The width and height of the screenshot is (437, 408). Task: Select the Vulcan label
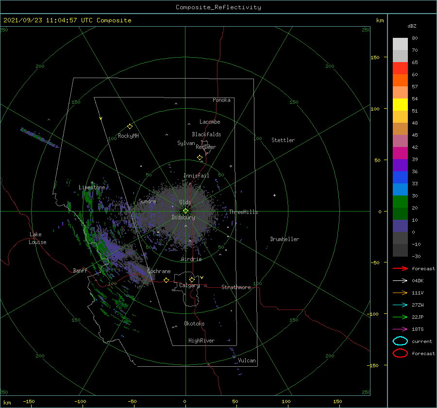click(247, 360)
